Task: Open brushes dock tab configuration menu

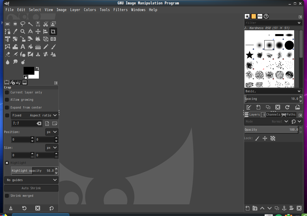Action: coord(300,17)
